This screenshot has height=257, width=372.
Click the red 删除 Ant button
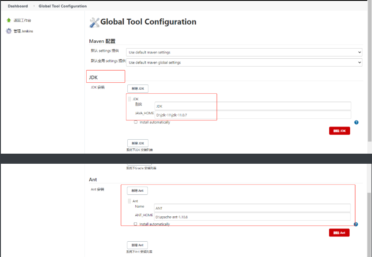[339, 233]
